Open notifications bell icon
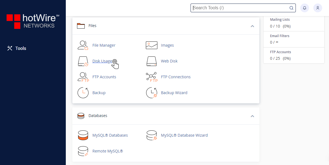This screenshot has width=329, height=165. 305,8
